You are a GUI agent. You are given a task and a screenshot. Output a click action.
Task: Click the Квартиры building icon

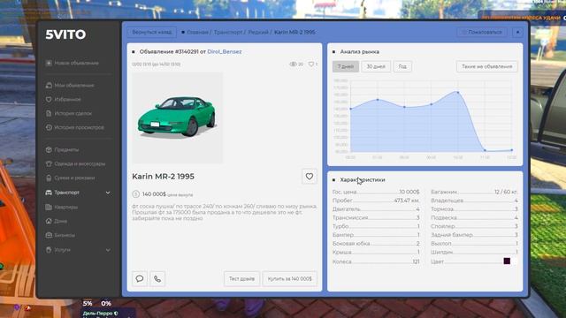click(x=49, y=208)
